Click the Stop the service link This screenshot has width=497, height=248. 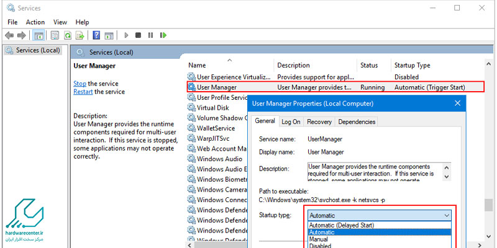[x=80, y=84]
